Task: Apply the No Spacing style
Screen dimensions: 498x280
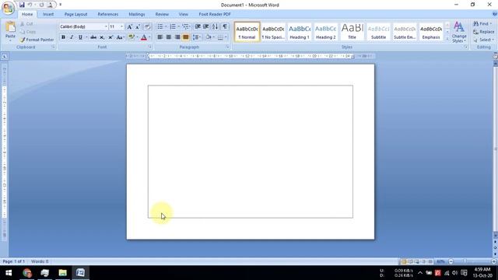Action: point(273,32)
